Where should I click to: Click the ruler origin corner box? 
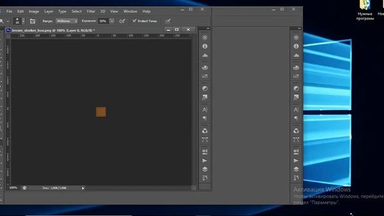8,36
